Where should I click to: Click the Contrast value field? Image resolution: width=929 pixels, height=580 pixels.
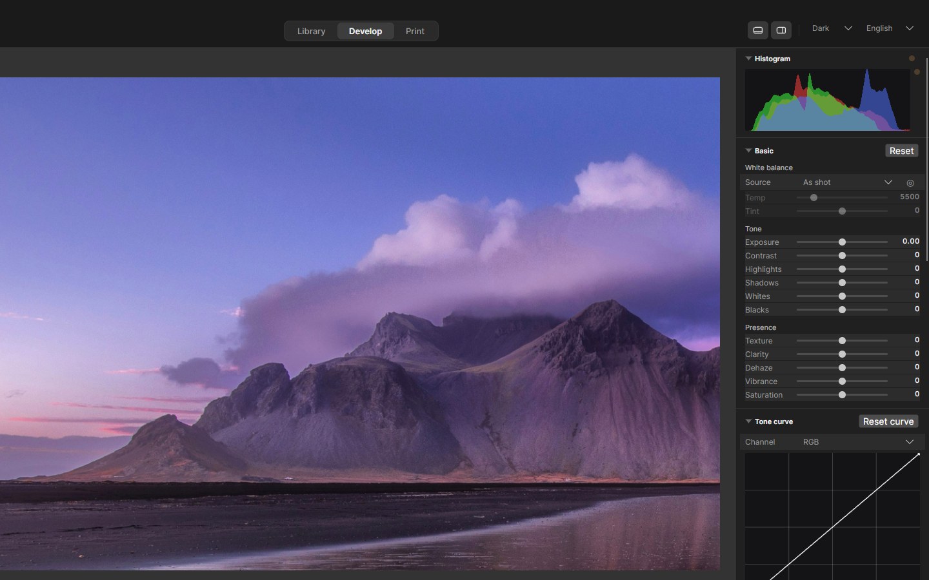tap(916, 255)
